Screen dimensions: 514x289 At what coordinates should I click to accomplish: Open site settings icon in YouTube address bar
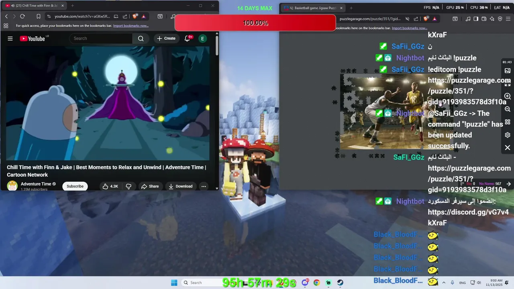49,16
